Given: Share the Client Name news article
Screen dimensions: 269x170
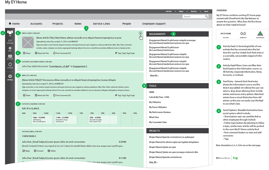Looking at the screenshot, I should 27,53.
